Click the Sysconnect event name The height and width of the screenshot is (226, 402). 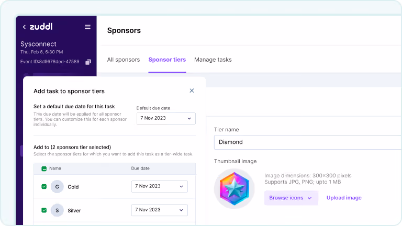click(38, 44)
